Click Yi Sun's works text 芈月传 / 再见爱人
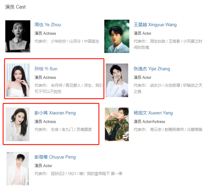This screenshot has width=211, height=190. click(66, 85)
